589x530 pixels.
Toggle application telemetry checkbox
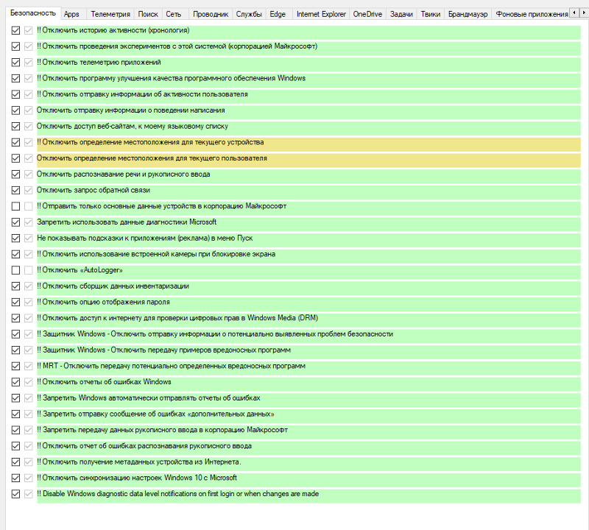pos(15,63)
